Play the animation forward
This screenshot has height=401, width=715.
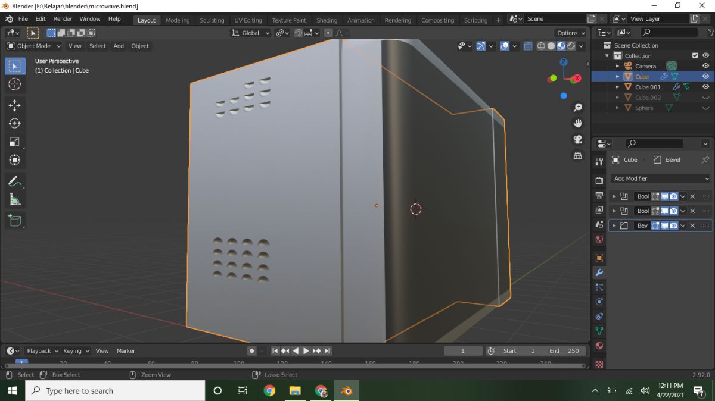click(x=306, y=351)
